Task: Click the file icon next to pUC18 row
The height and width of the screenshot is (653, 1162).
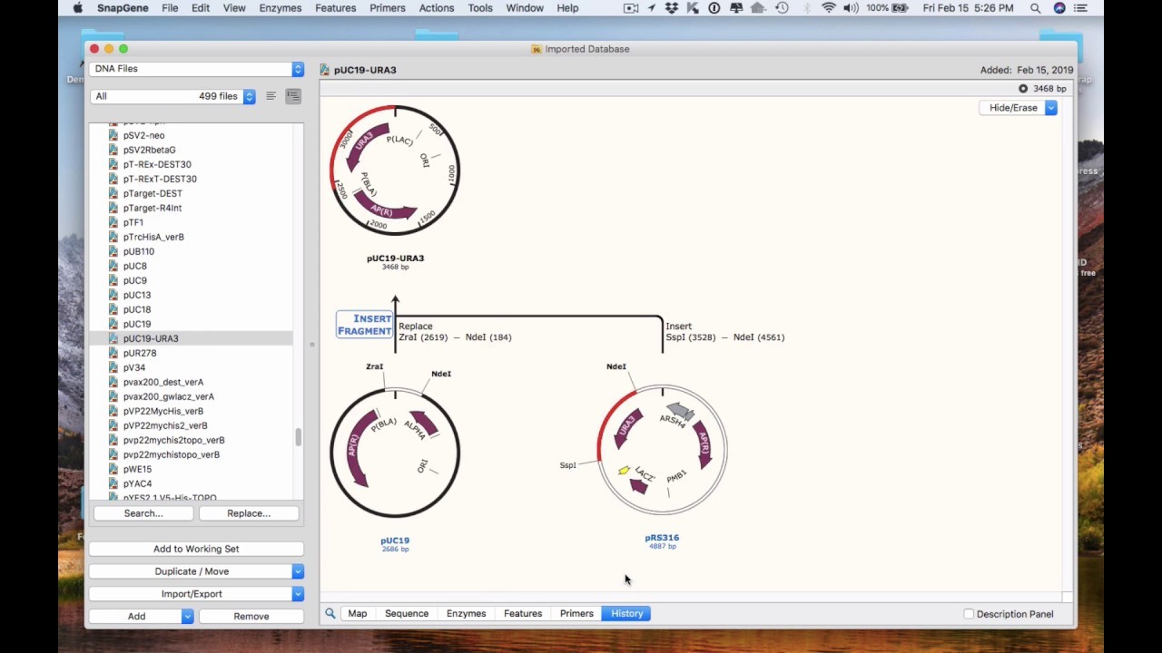Action: pos(113,309)
